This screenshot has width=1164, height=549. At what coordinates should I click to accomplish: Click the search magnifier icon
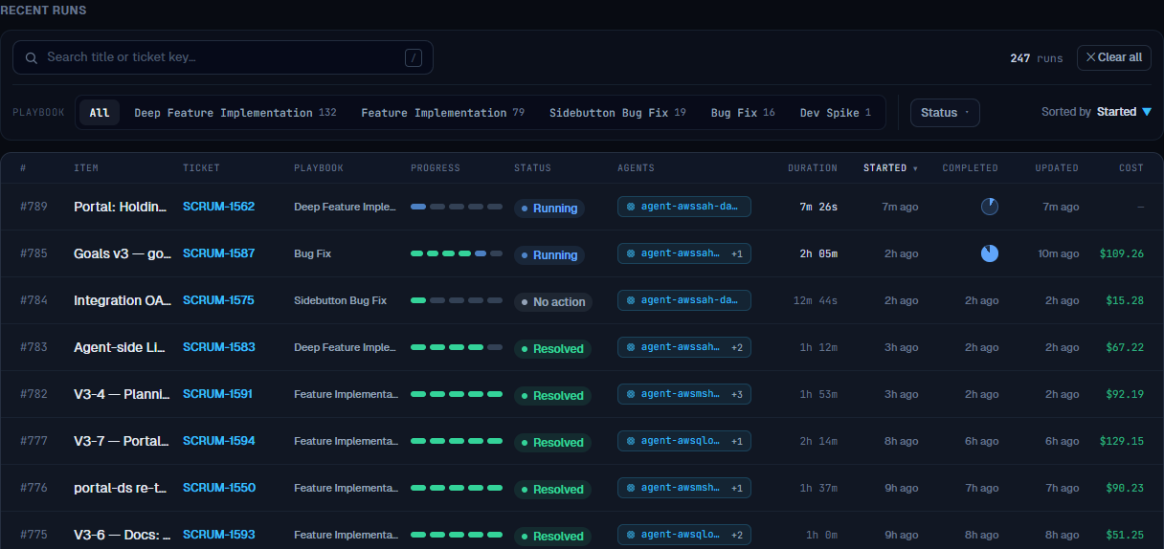coord(32,57)
